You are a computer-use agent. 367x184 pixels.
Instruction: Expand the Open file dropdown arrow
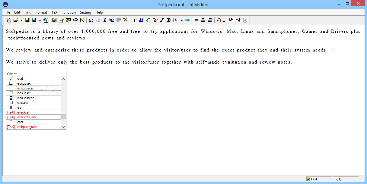click(x=21, y=20)
